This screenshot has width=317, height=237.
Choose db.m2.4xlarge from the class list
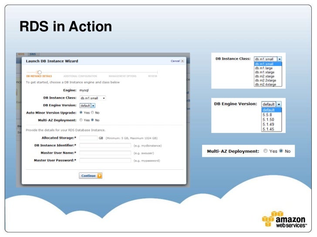point(268,85)
